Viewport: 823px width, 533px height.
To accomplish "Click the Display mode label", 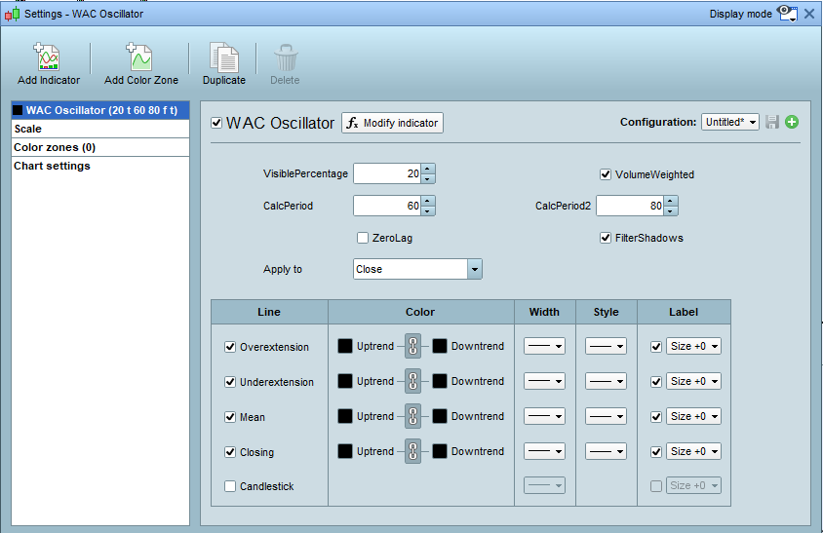I will pos(740,15).
